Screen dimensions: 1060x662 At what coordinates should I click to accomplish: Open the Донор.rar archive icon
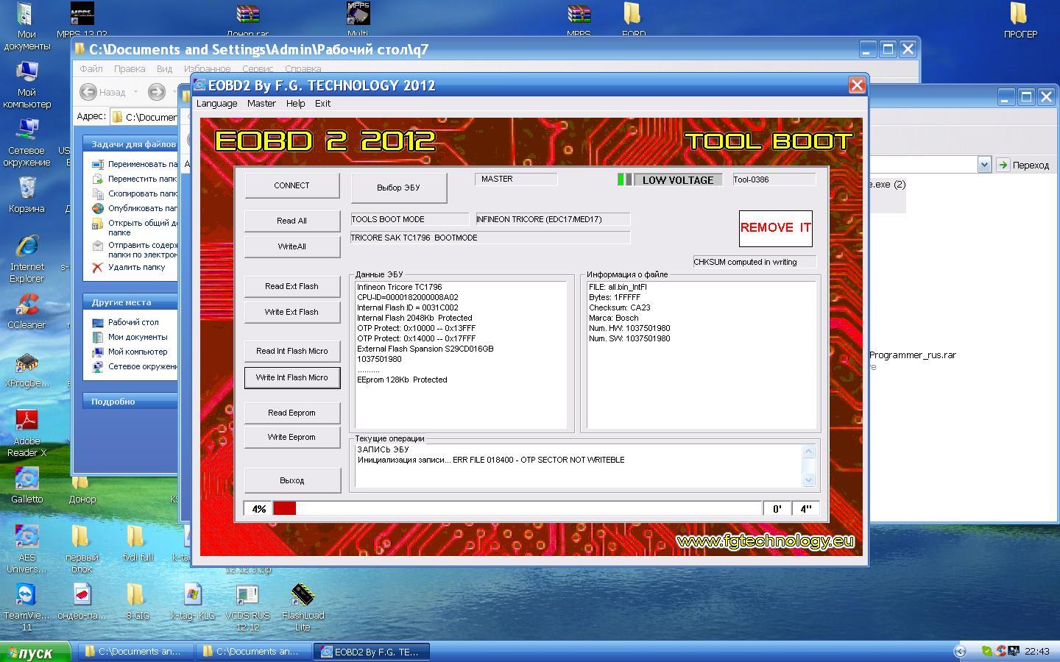pos(247,18)
